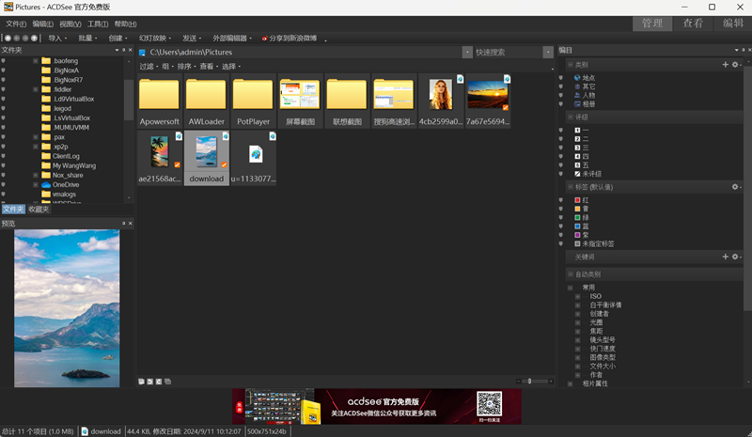This screenshot has height=437, width=752.
Task: Expand the .baofeng folder tree node
Action: [36, 61]
